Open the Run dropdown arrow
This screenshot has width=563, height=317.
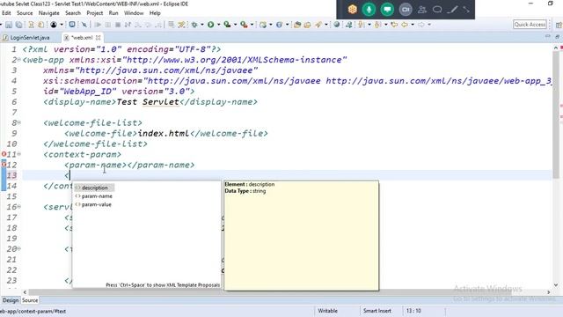[x=219, y=25]
